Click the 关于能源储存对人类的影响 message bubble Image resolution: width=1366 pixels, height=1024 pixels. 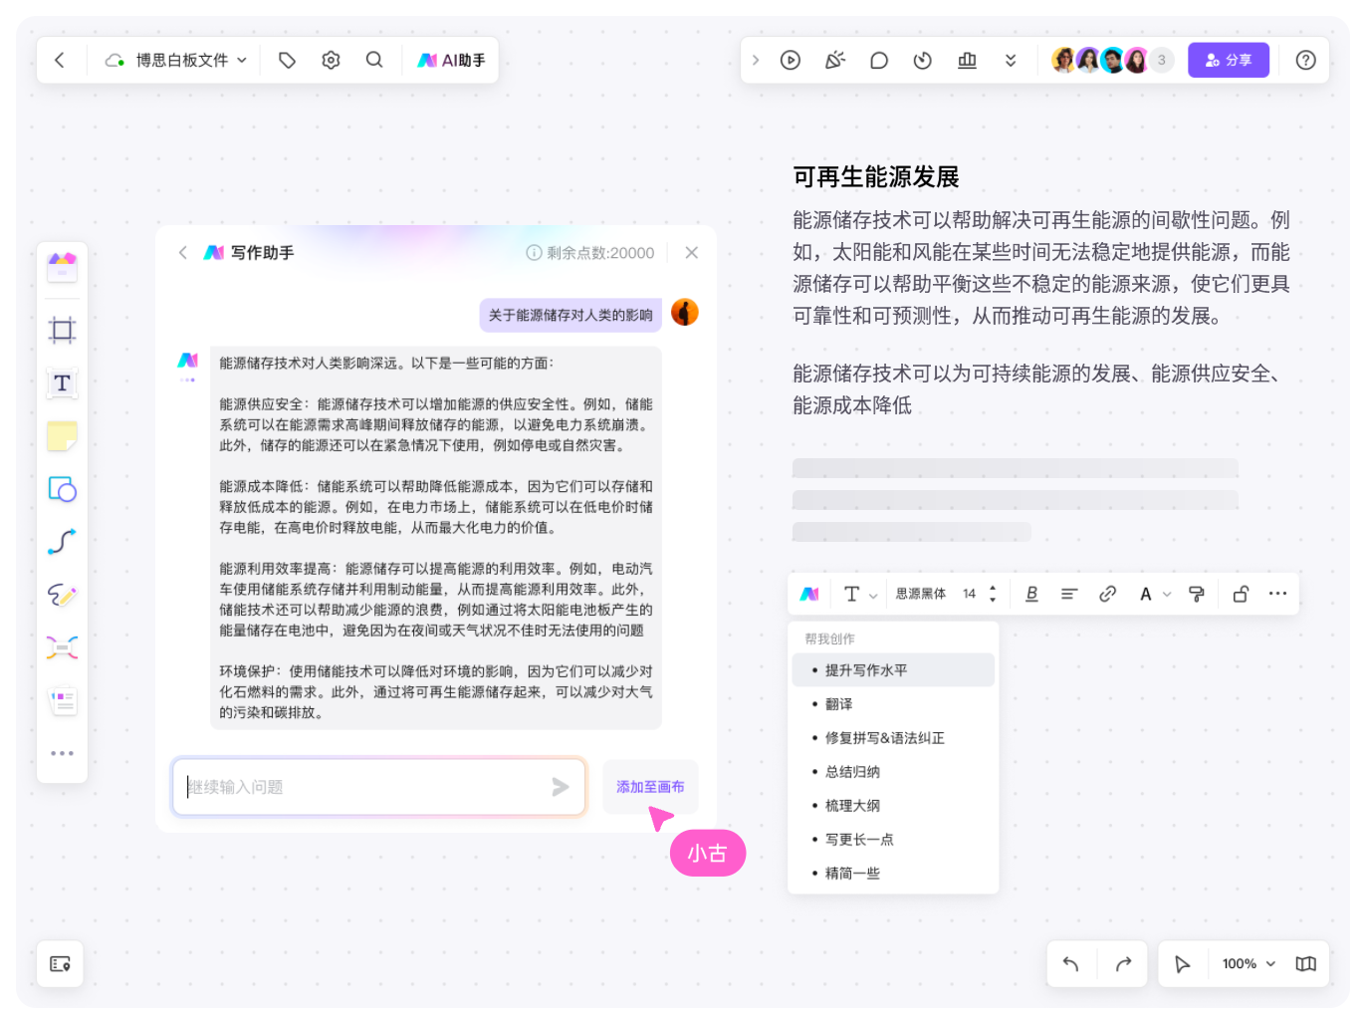click(x=570, y=315)
